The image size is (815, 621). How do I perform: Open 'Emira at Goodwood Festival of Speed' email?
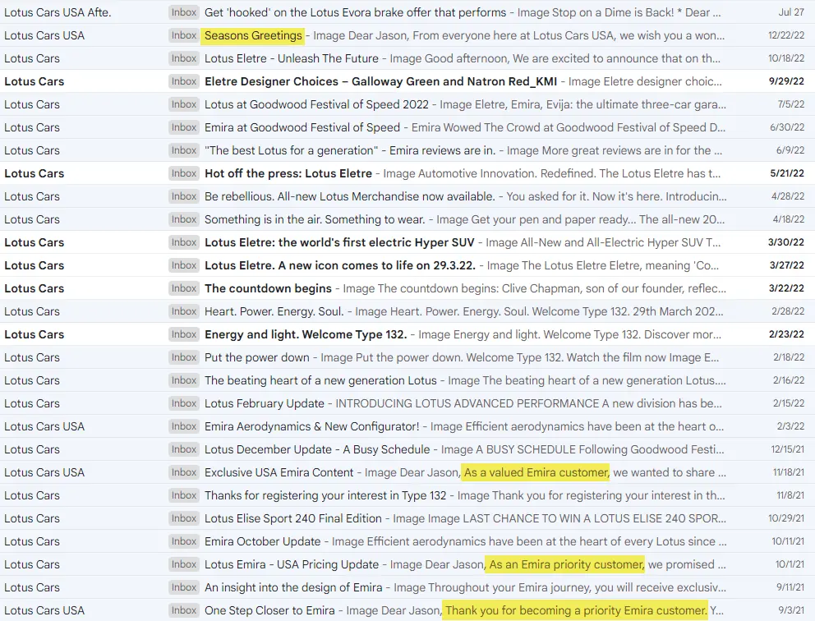[302, 127]
